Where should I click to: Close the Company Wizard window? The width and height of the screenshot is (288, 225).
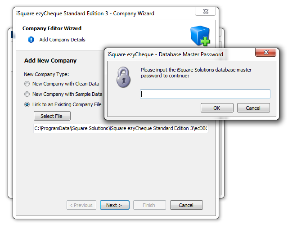click(205, 11)
